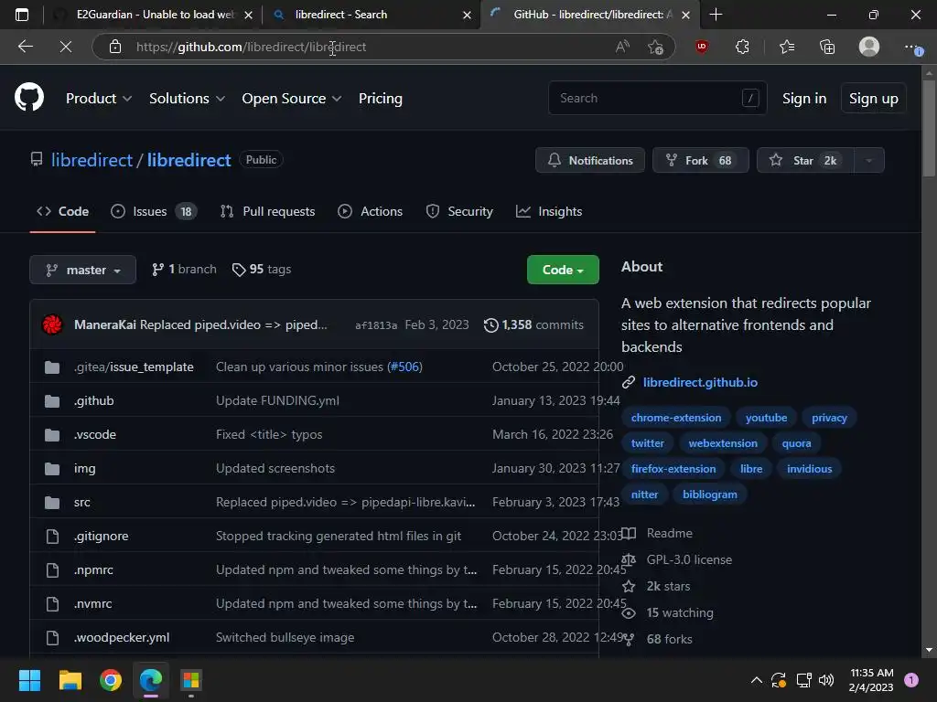Open Windows Start menu
937x702 pixels.
tap(29, 680)
